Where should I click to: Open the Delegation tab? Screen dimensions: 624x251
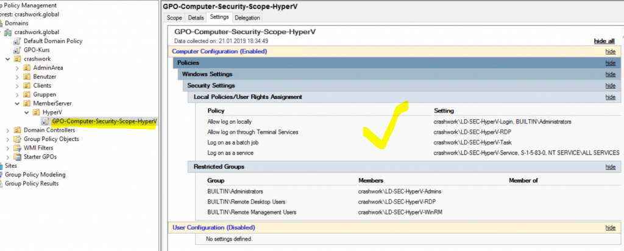[x=247, y=18]
